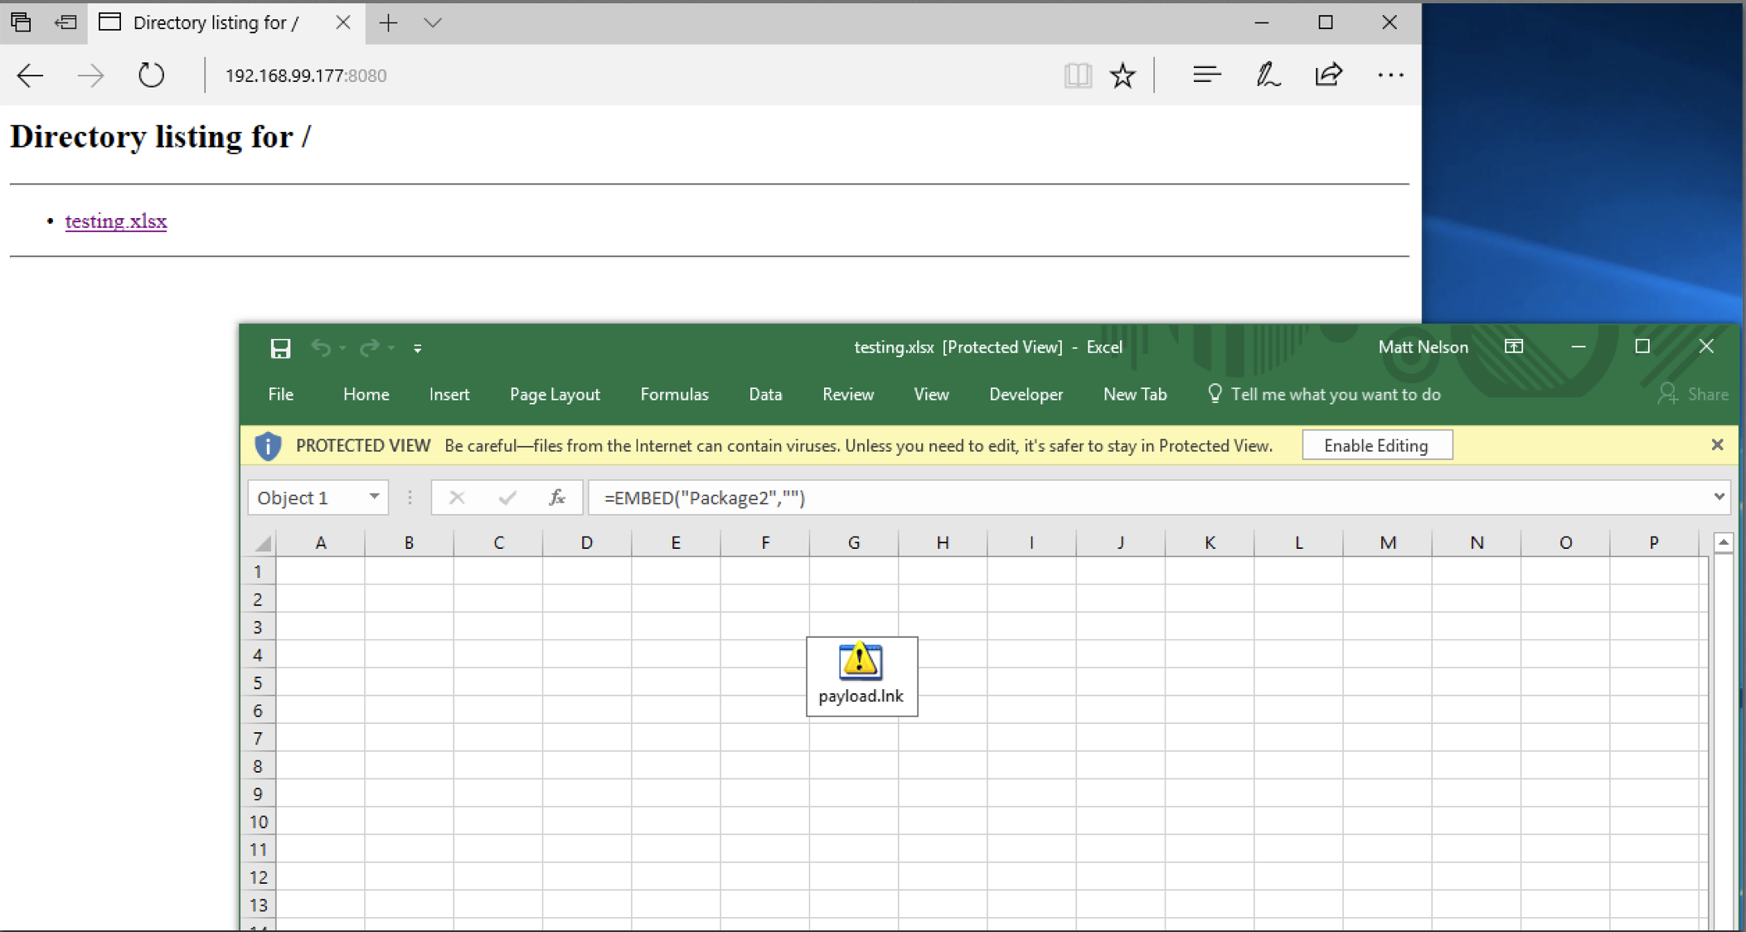Image resolution: width=1746 pixels, height=932 pixels.
Task: Open Edge's more options ellipsis
Action: pyautogui.click(x=1390, y=75)
